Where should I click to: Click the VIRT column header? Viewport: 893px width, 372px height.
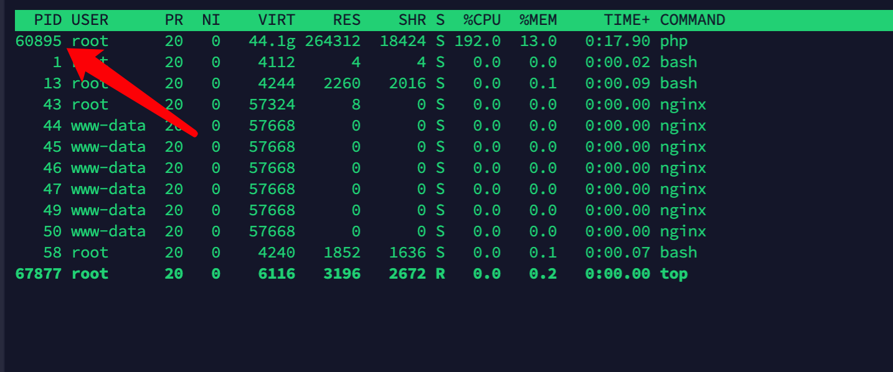(x=276, y=20)
